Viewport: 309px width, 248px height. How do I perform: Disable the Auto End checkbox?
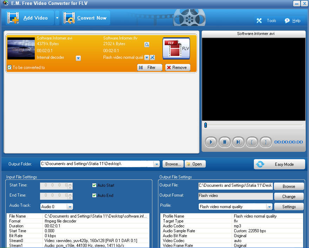(94, 196)
